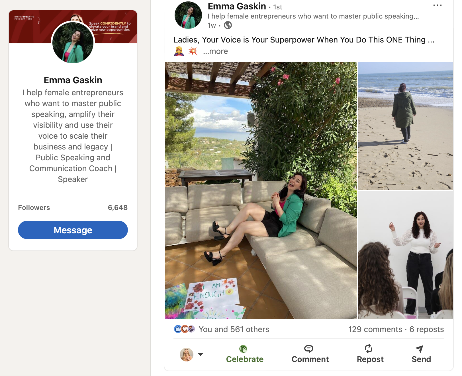Click the Repost arrows icon

pyautogui.click(x=369, y=349)
